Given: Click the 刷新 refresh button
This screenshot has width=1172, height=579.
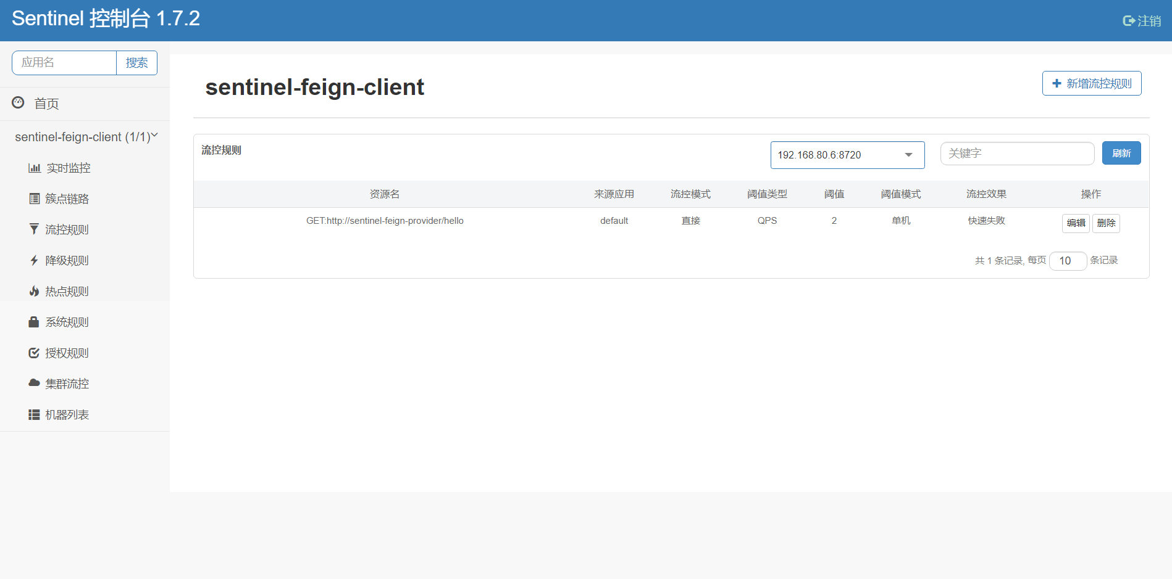Looking at the screenshot, I should click(1121, 153).
